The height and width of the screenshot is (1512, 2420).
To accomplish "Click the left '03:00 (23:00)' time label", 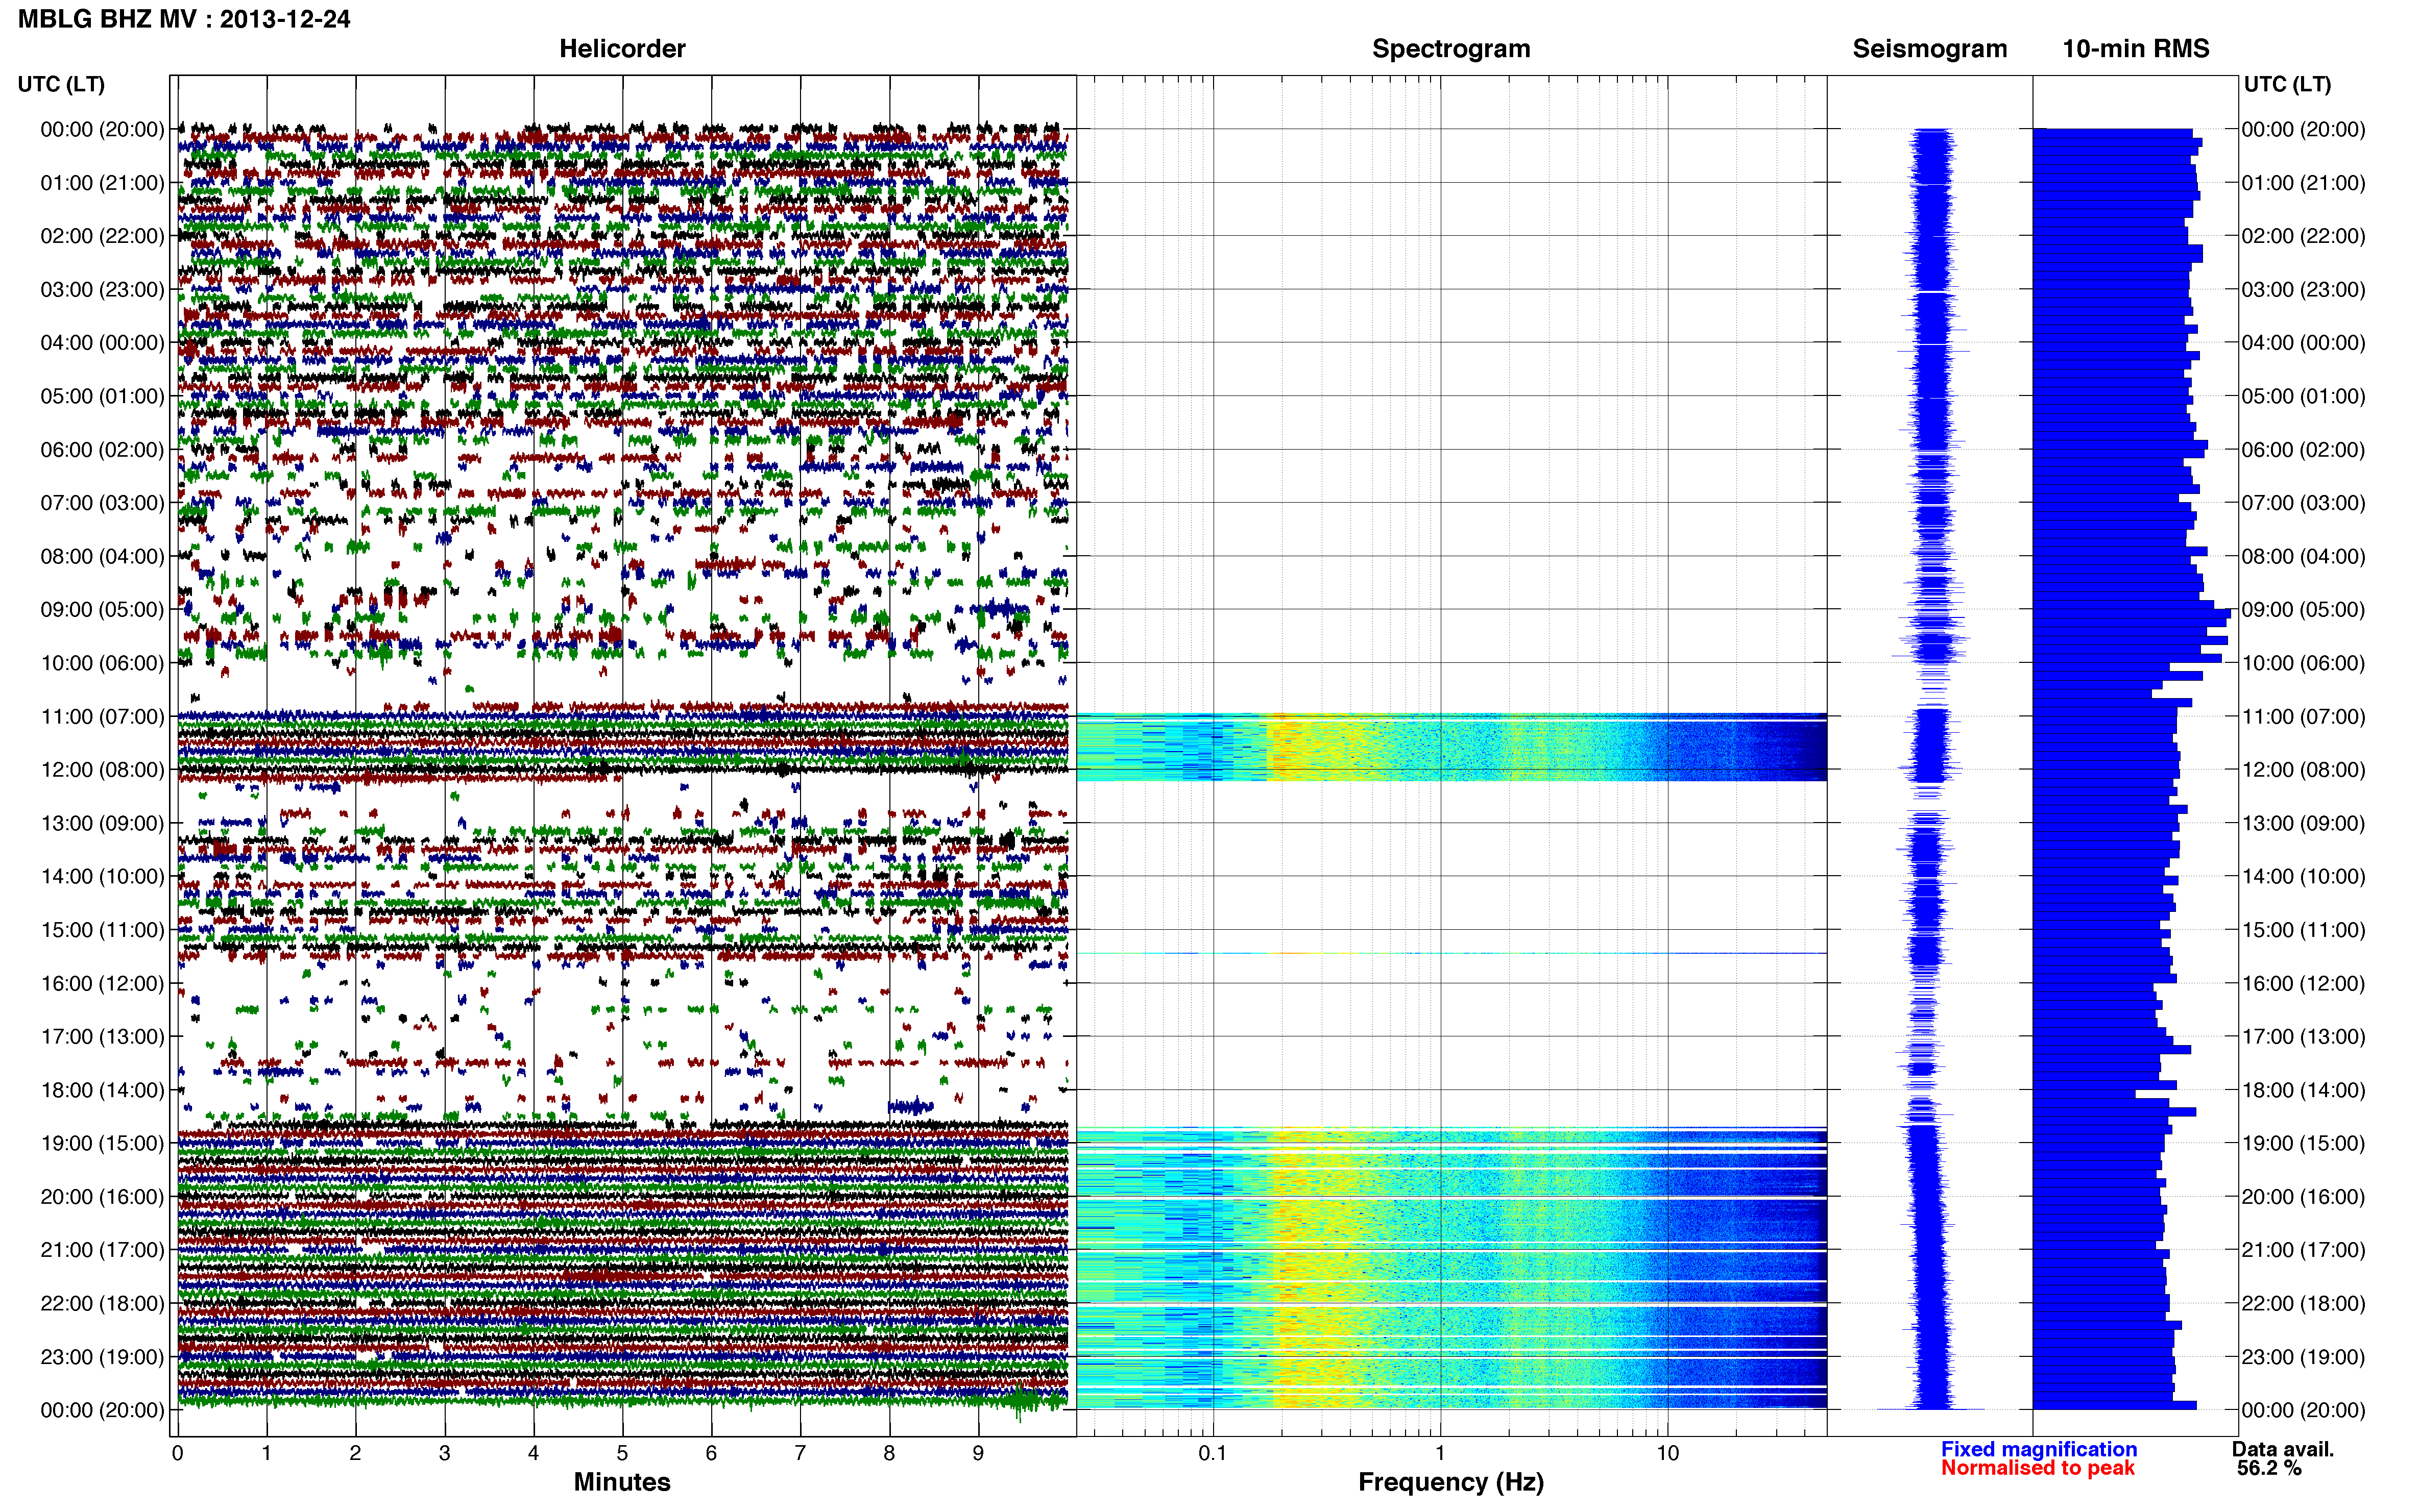I will click(102, 289).
